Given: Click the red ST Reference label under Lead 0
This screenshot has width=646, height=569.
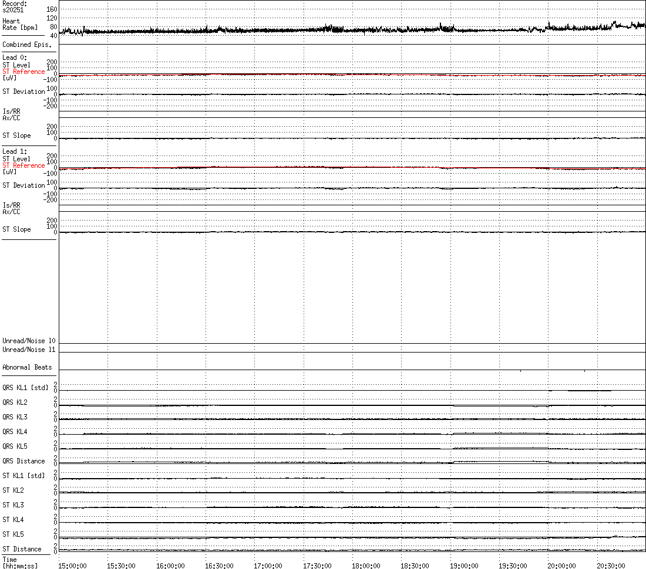Looking at the screenshot, I should 23,72.
